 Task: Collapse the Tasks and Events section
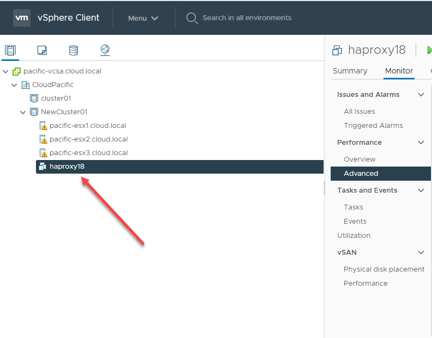point(421,190)
